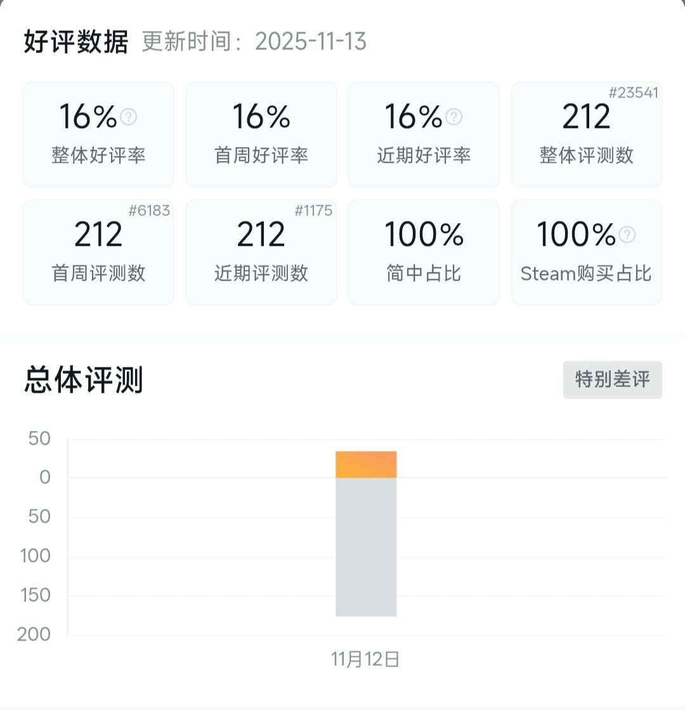
Task: Open the 首周好评率 16% card
Action: (x=261, y=134)
